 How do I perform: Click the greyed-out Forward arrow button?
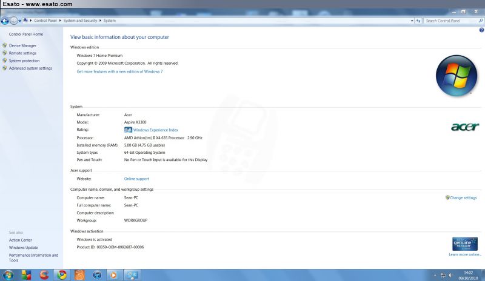click(13, 21)
